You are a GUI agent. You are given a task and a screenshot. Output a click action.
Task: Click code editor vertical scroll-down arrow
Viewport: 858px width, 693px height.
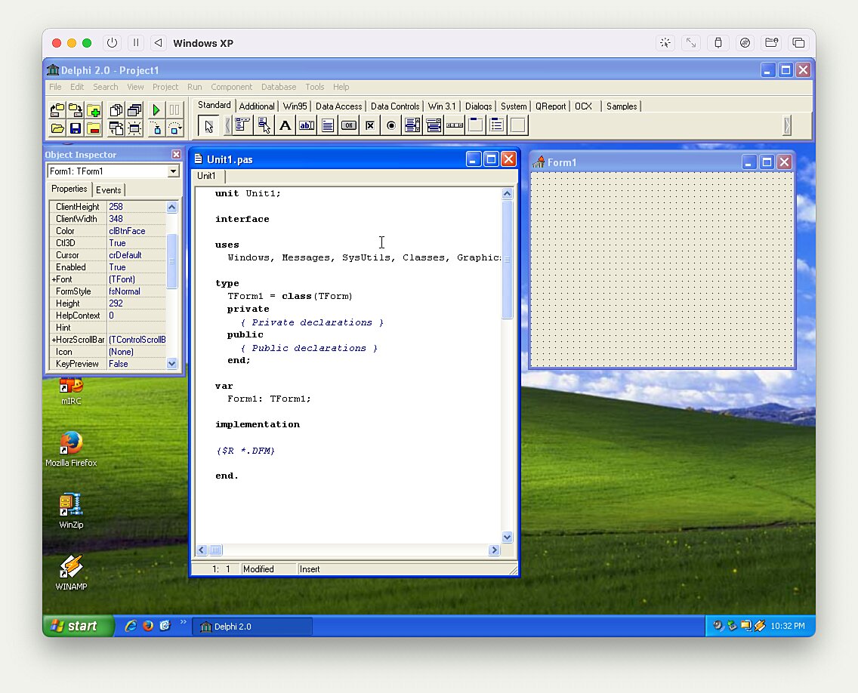tap(508, 537)
